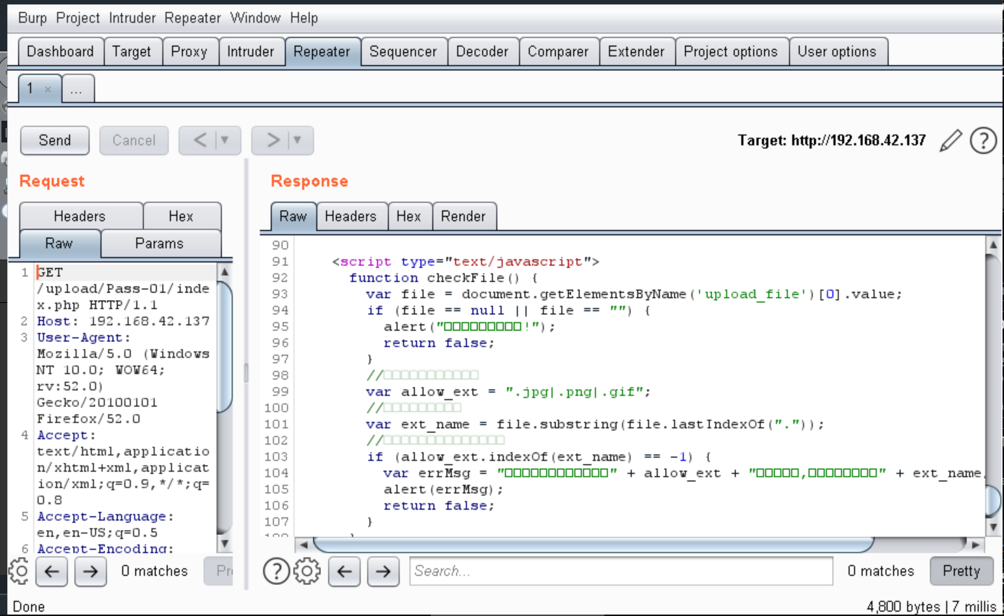Open the Intruder menu
The width and height of the screenshot is (1004, 616).
tap(132, 18)
